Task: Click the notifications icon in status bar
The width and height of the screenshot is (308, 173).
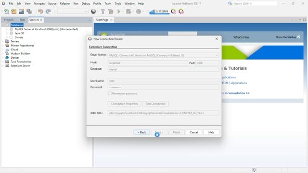Action: (x=254, y=170)
